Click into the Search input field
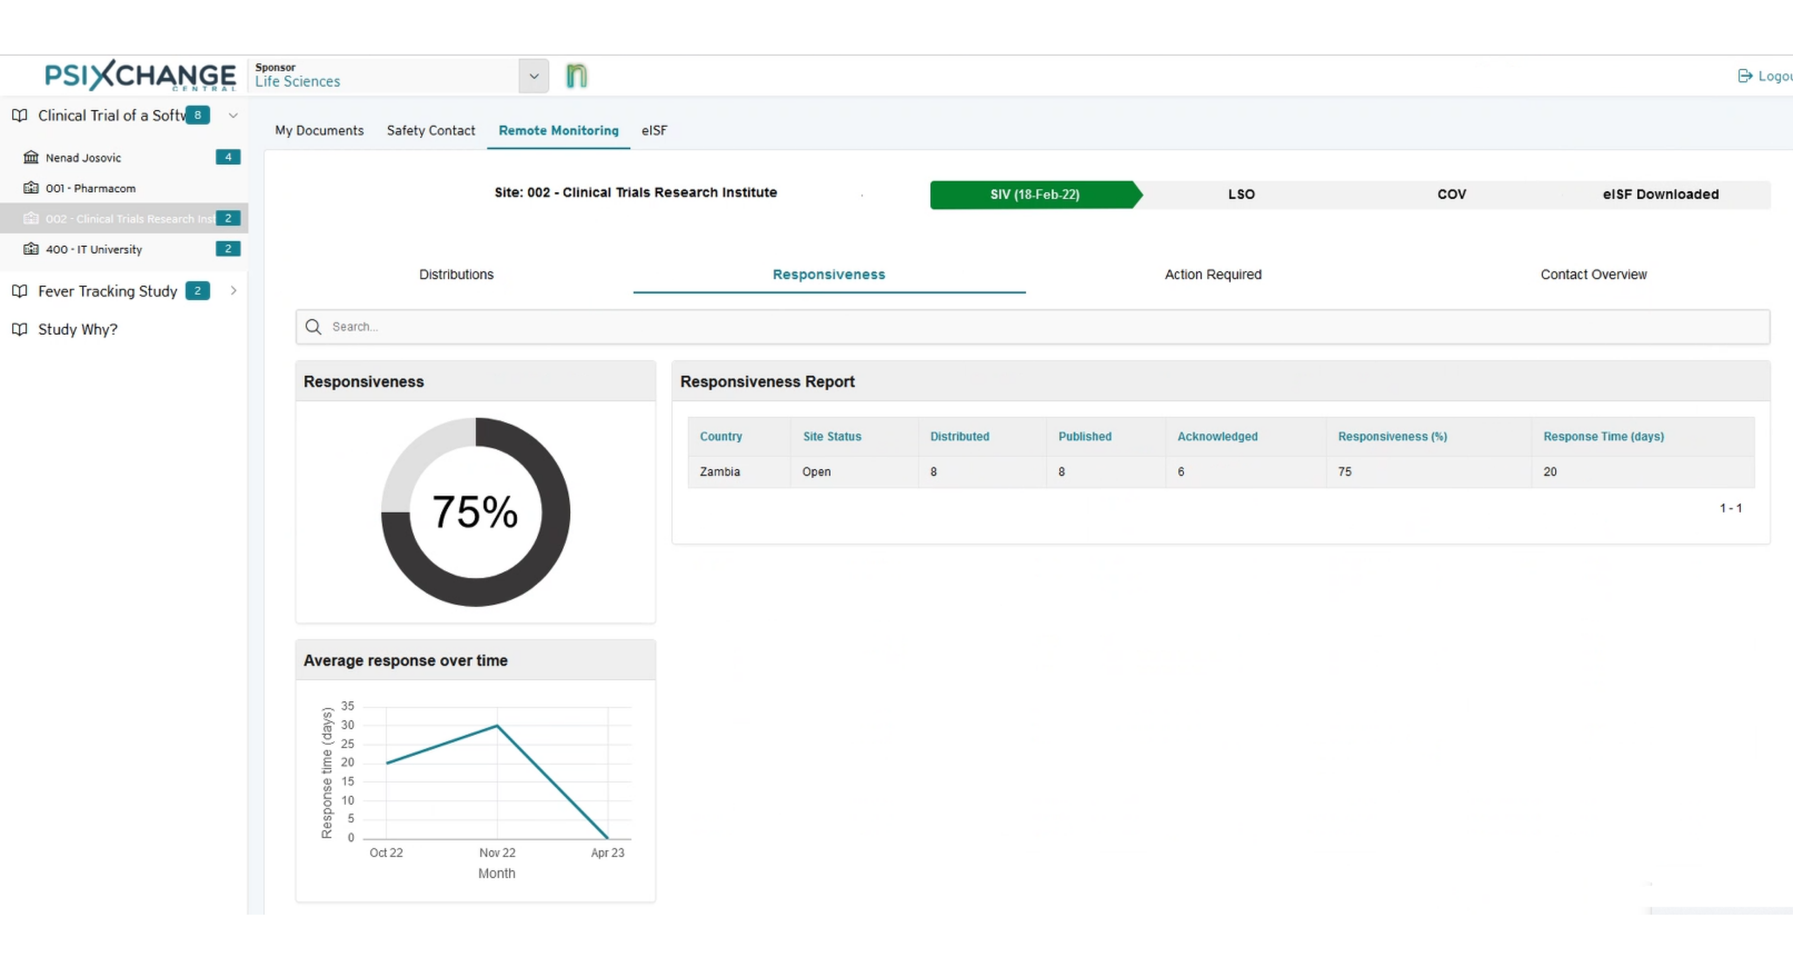The height and width of the screenshot is (968, 1793). pyautogui.click(x=1033, y=327)
